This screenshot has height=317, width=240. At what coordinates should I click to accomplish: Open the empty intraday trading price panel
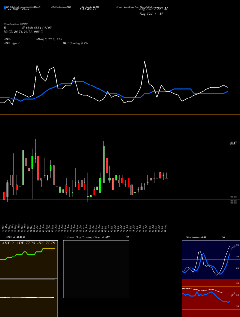96,269
